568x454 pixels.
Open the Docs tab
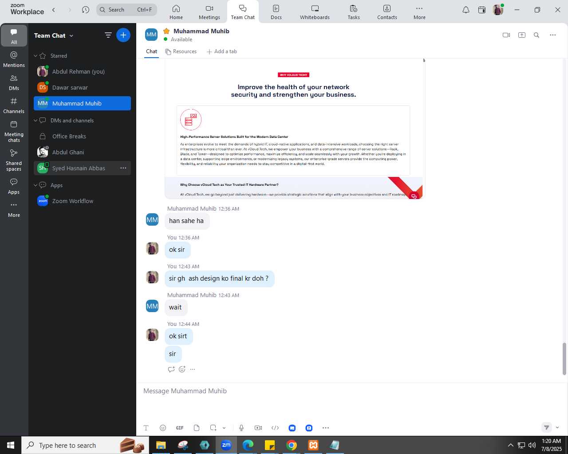[x=276, y=12]
